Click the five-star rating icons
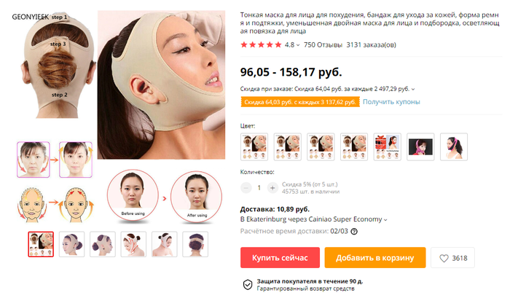The width and height of the screenshot is (510, 298). click(x=261, y=45)
